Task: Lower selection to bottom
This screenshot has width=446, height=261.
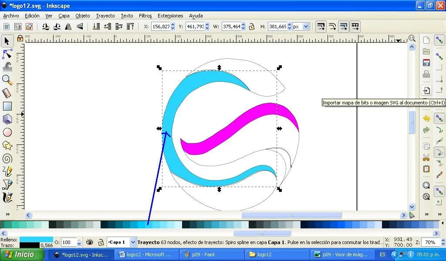Action: click(x=96, y=27)
